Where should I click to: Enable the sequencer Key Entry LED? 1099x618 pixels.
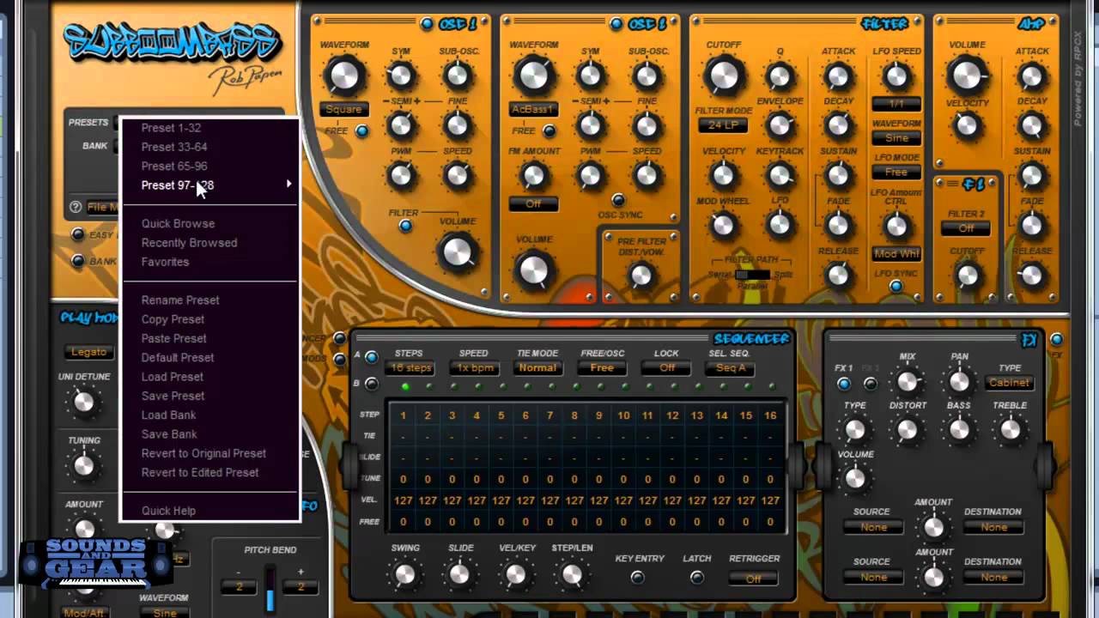tap(637, 578)
